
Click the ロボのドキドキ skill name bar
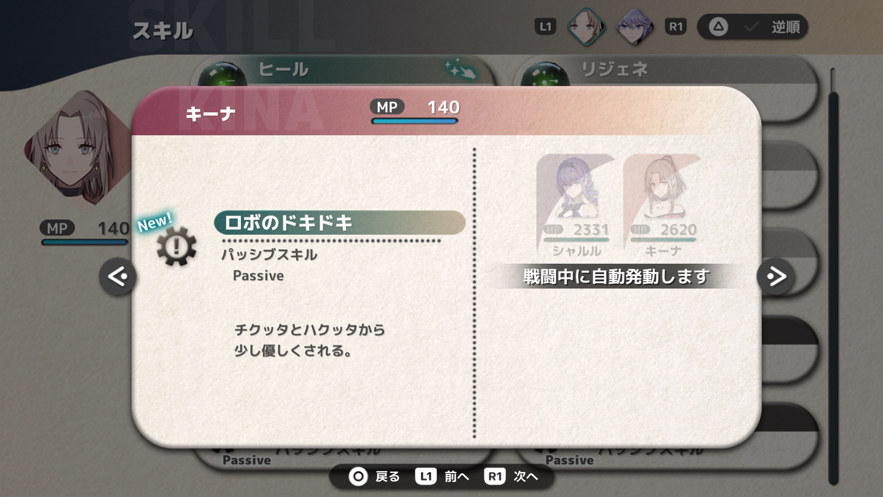[340, 223]
